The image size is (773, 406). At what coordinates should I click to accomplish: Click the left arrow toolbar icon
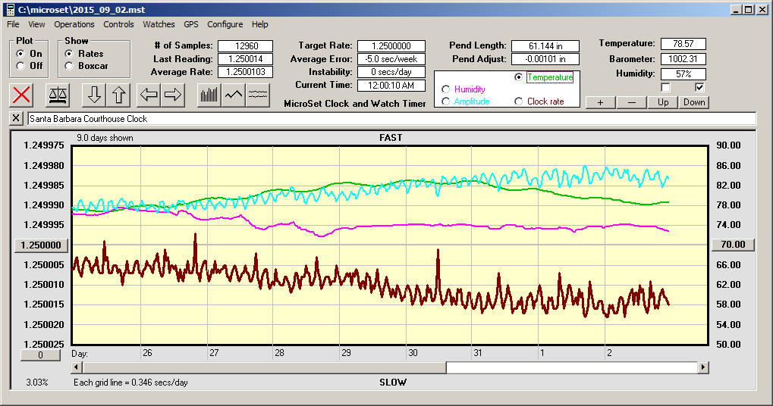pyautogui.click(x=149, y=95)
